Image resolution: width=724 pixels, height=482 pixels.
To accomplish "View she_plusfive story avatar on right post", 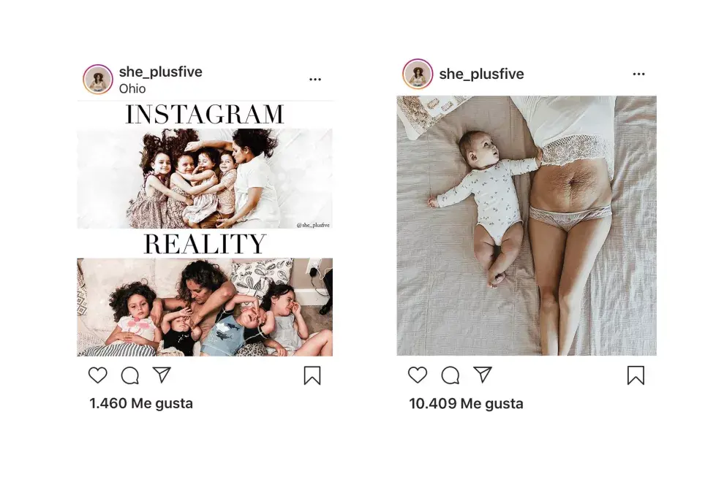I will pos(418,74).
